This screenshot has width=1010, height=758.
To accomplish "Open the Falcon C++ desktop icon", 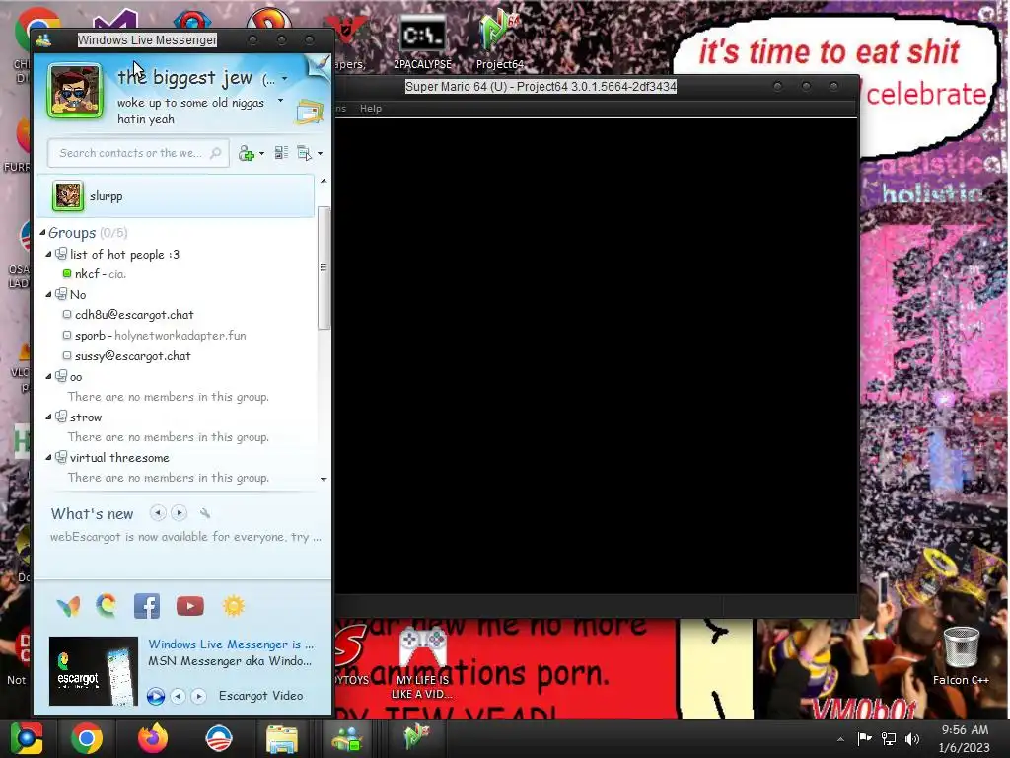I will [961, 655].
